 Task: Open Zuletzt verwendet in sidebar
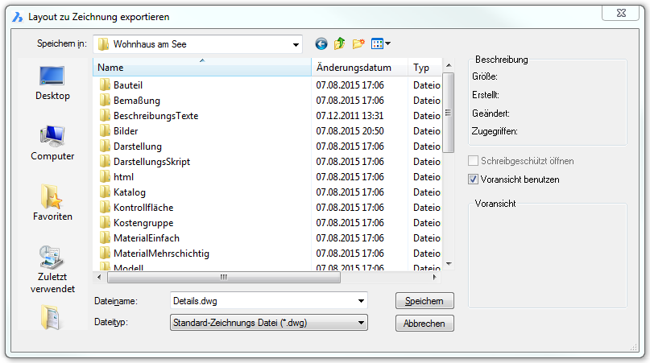pyautogui.click(x=52, y=270)
